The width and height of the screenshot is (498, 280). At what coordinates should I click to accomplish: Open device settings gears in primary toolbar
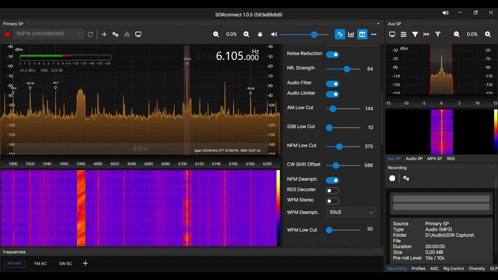[x=116, y=34]
